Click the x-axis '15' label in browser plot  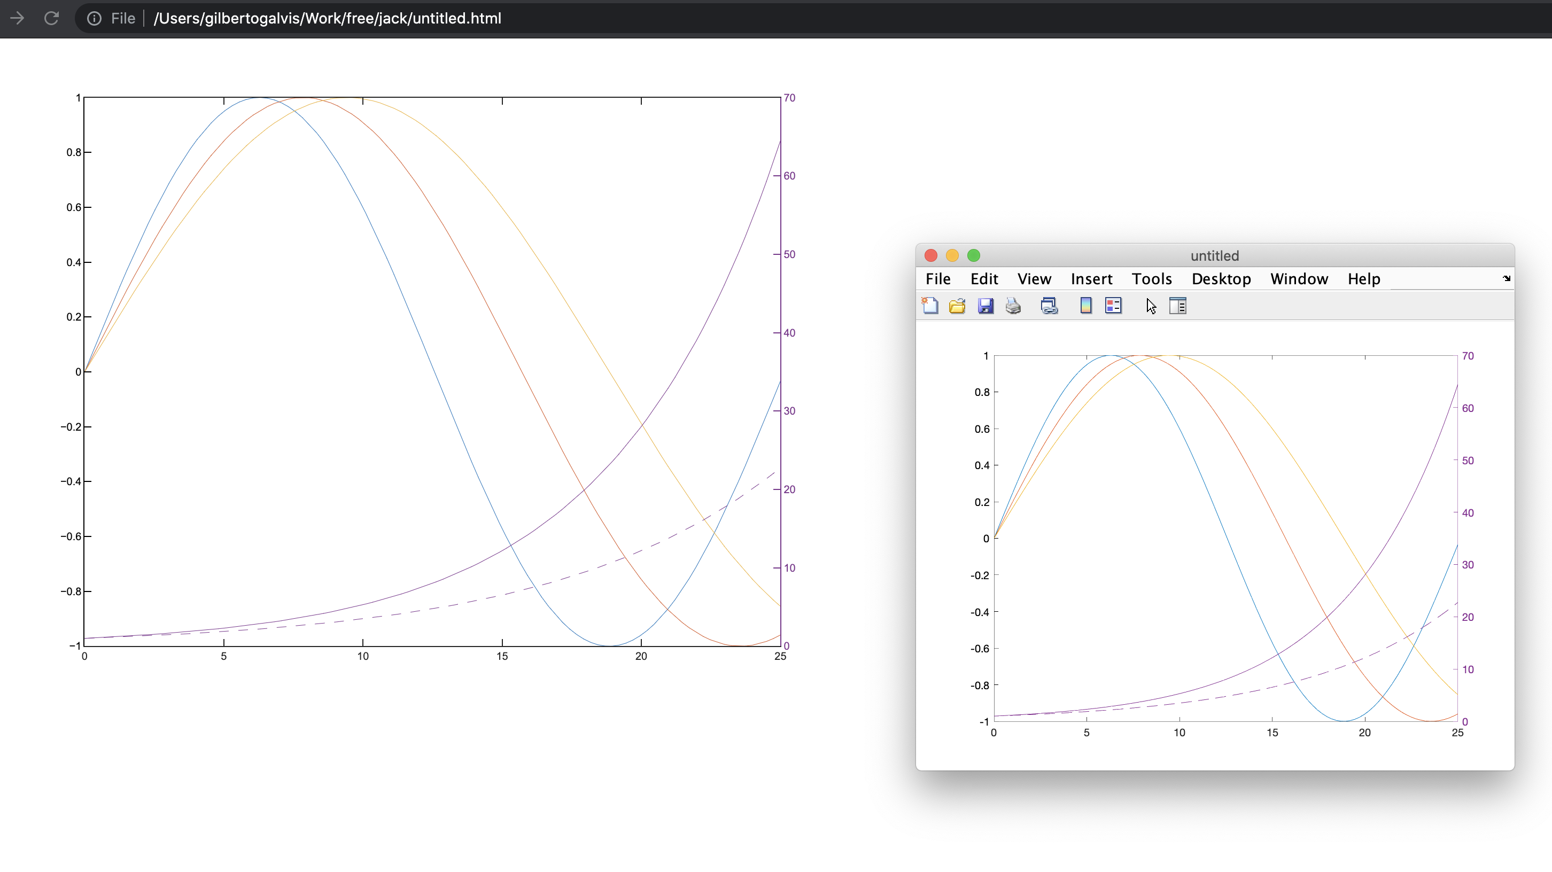[502, 656]
